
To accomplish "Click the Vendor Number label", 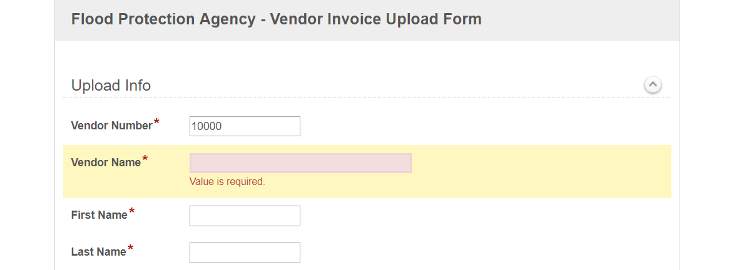I will click(111, 126).
